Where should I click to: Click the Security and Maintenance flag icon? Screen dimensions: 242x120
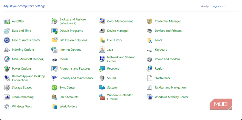point(54,78)
